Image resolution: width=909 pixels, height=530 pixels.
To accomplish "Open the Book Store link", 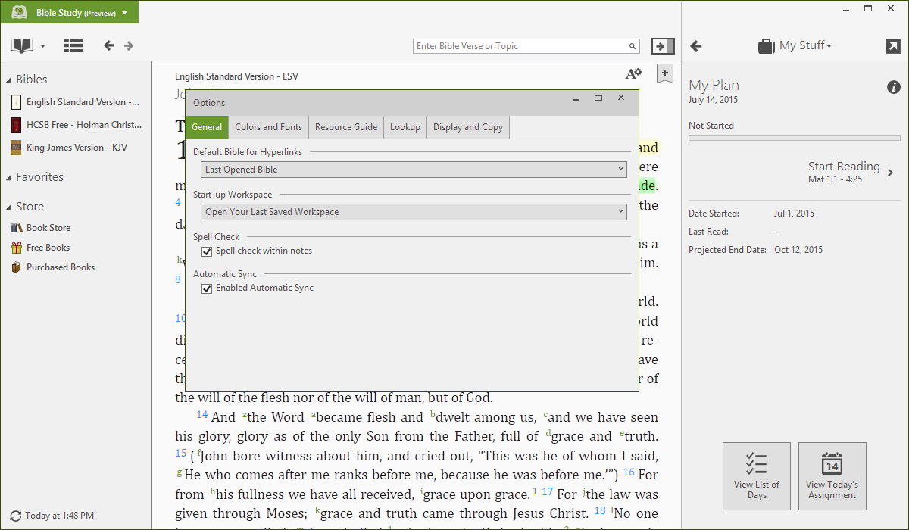I will (48, 228).
